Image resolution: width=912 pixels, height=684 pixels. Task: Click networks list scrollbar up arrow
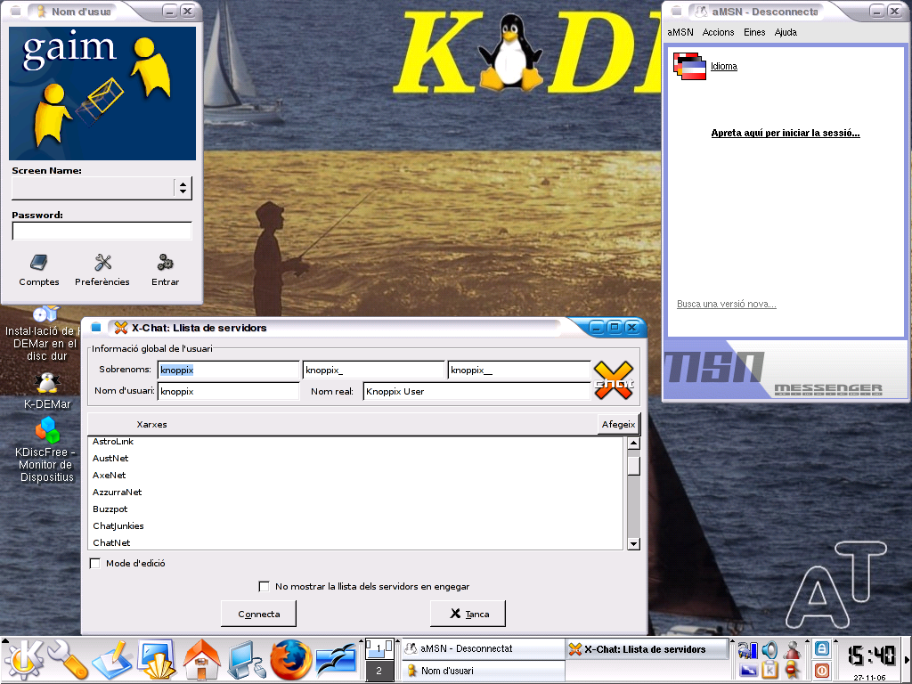pos(633,444)
